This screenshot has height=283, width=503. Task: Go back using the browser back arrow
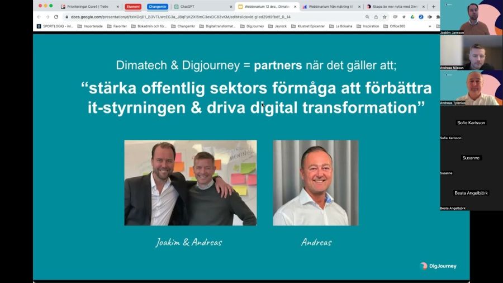pyautogui.click(x=39, y=17)
